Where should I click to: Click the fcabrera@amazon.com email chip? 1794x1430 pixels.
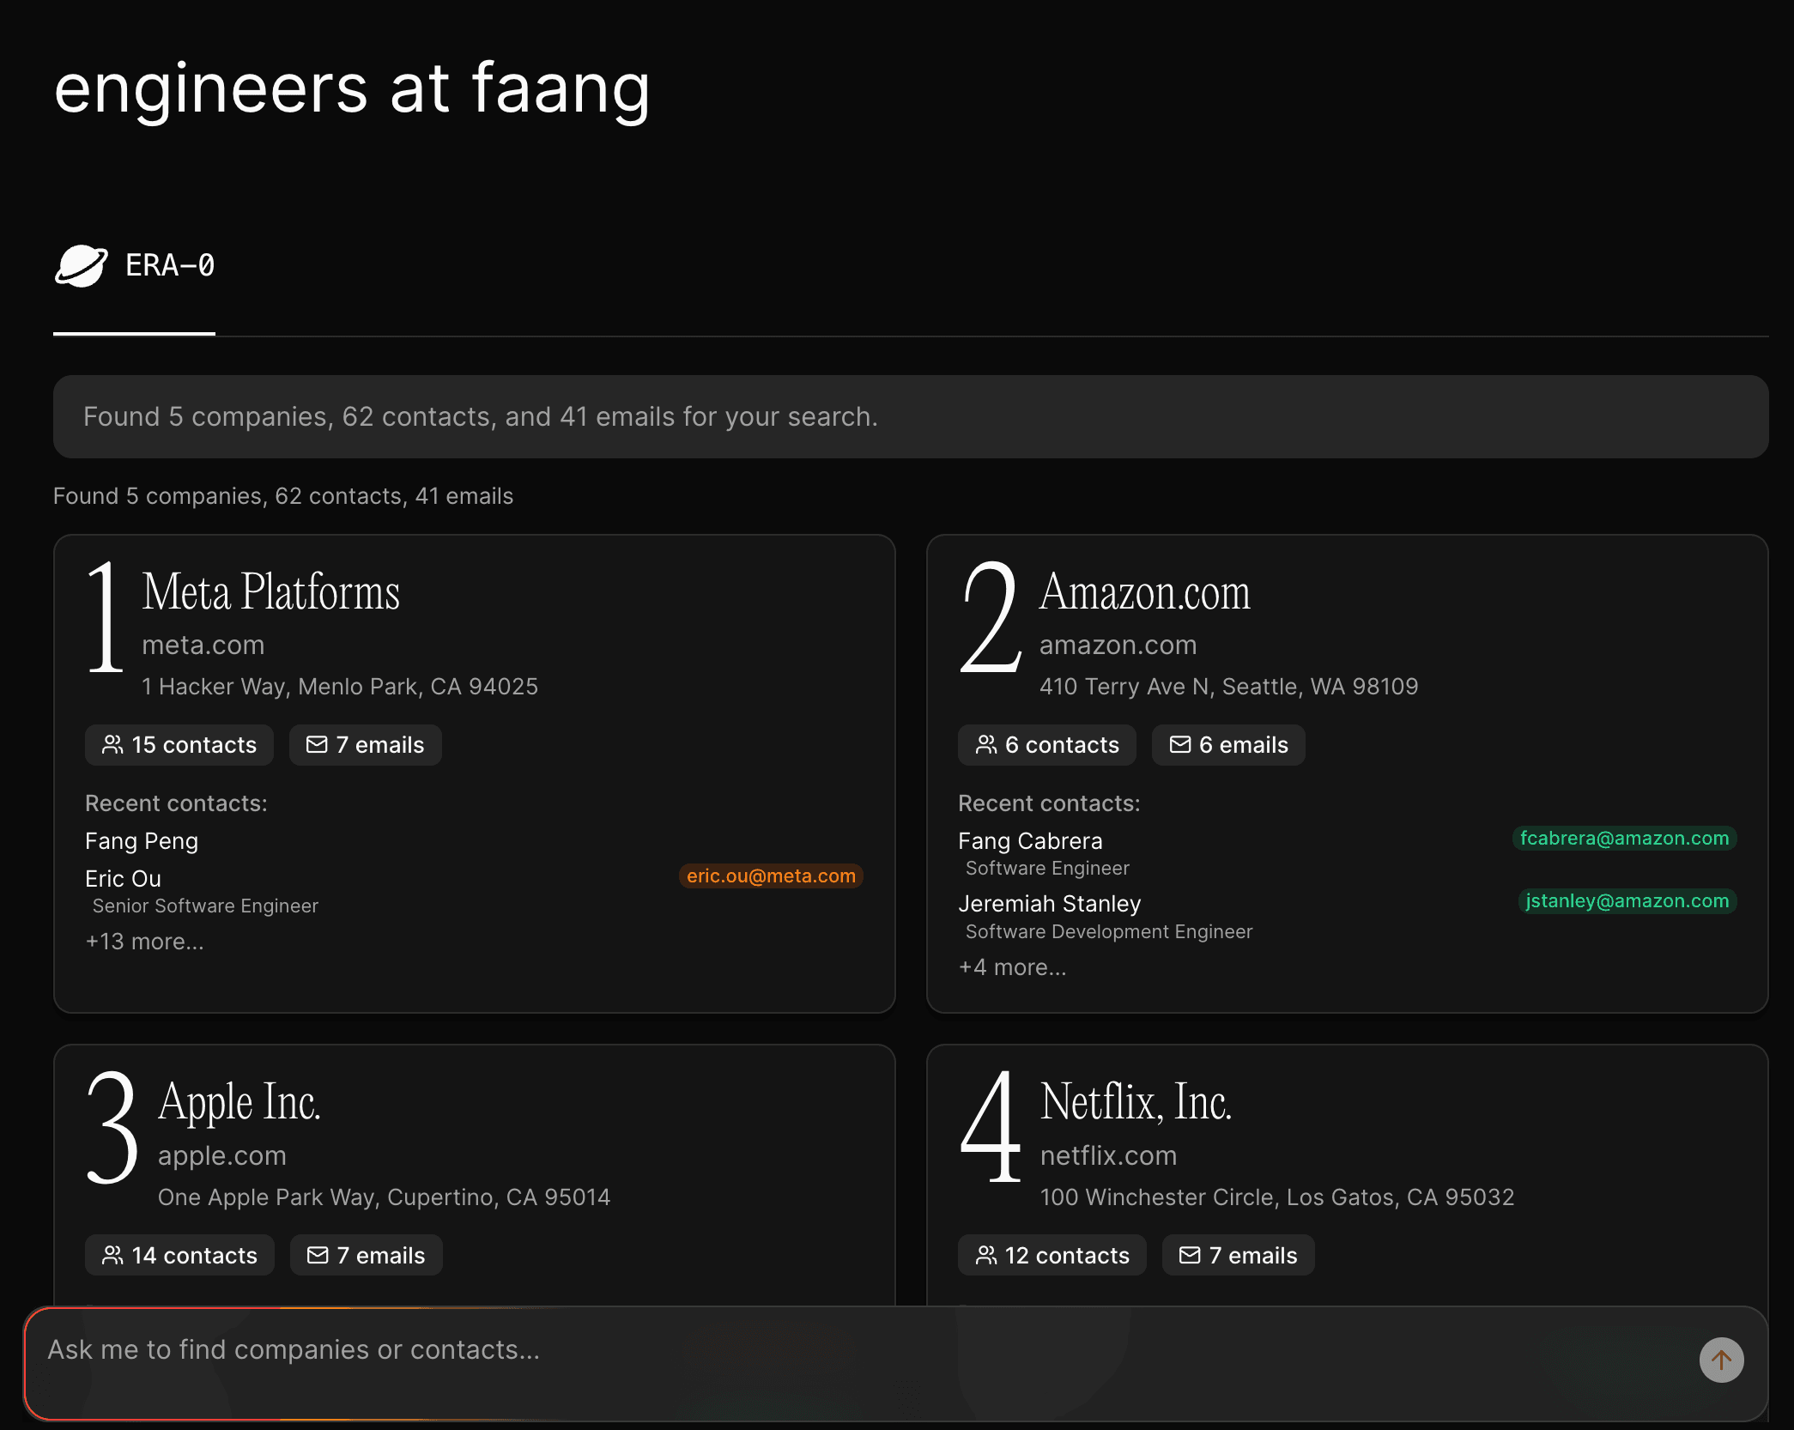(1624, 839)
